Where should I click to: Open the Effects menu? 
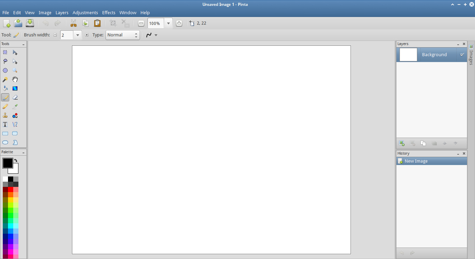[x=108, y=12]
